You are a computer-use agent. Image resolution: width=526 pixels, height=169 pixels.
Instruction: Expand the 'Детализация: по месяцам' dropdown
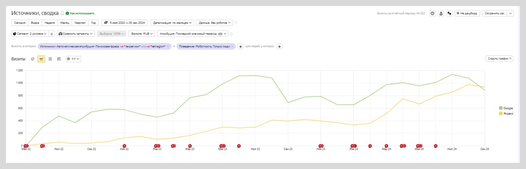[173, 23]
